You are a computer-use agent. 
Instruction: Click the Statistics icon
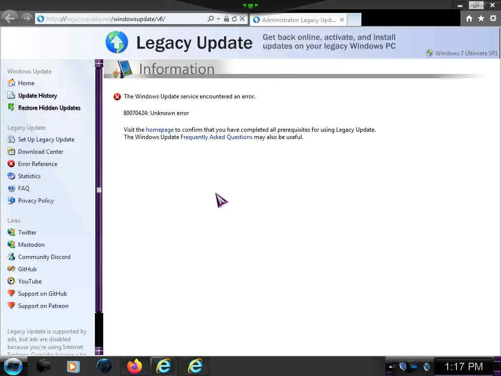(x=11, y=176)
